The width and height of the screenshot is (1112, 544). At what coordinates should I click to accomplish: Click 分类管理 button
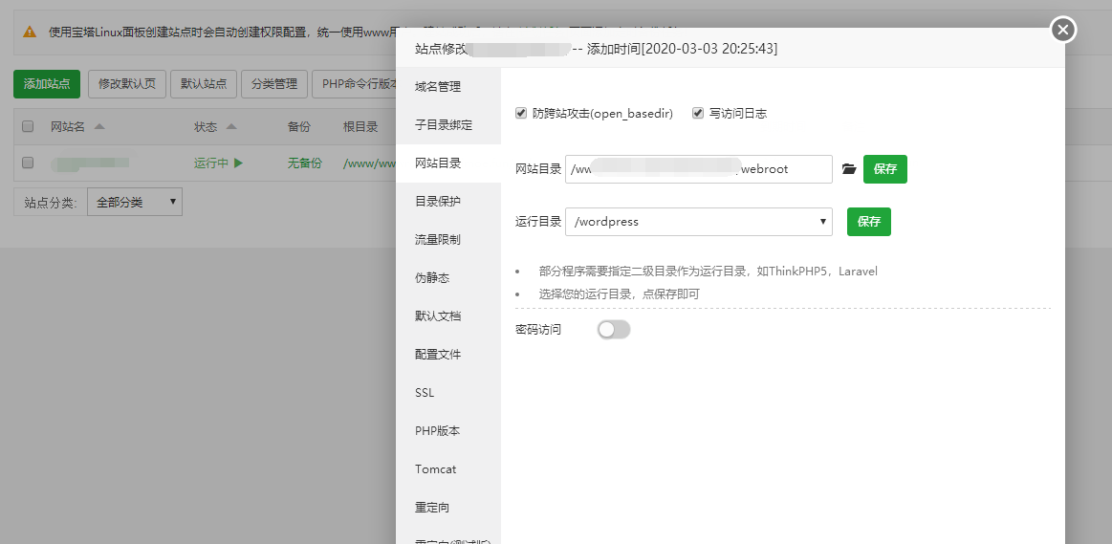tap(274, 84)
